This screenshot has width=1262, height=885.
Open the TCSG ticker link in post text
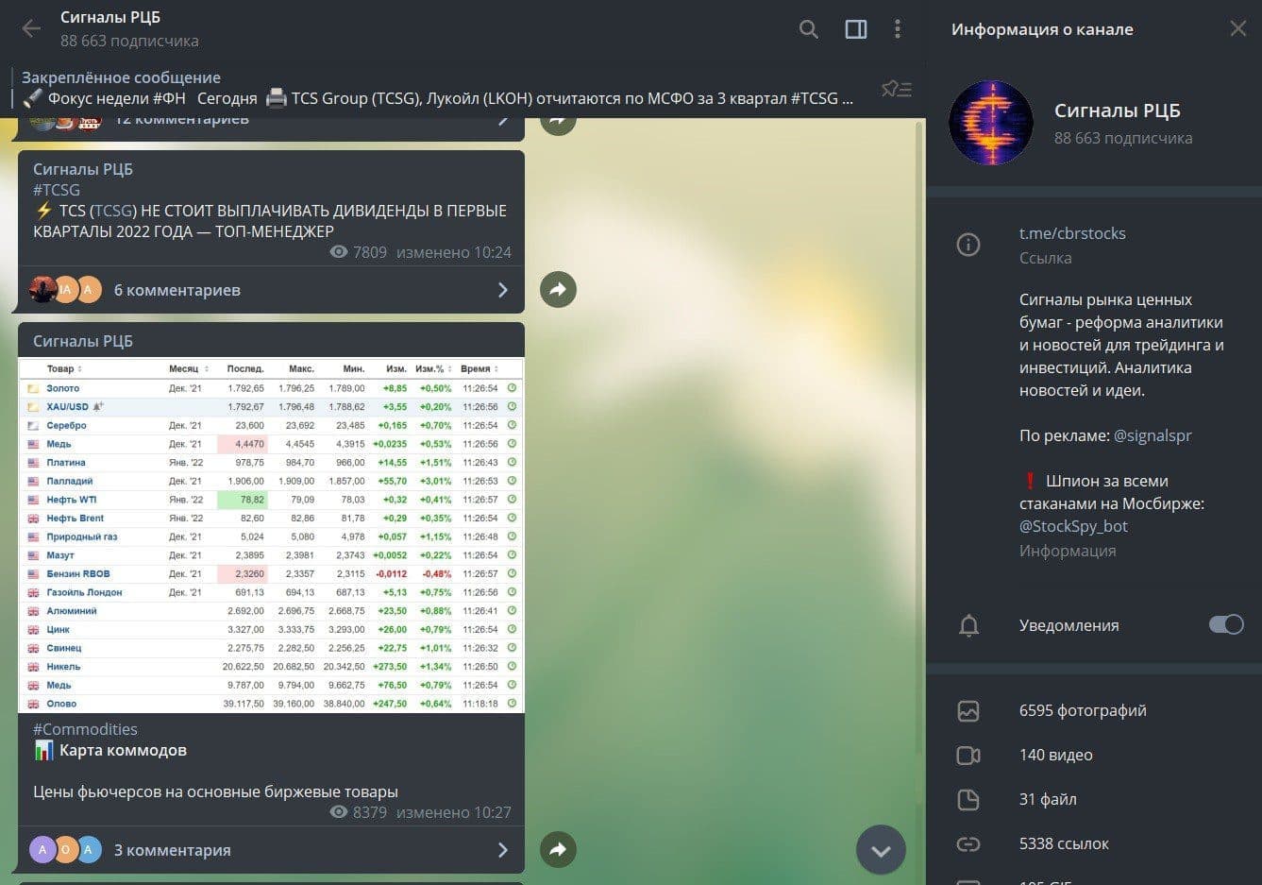[113, 211]
